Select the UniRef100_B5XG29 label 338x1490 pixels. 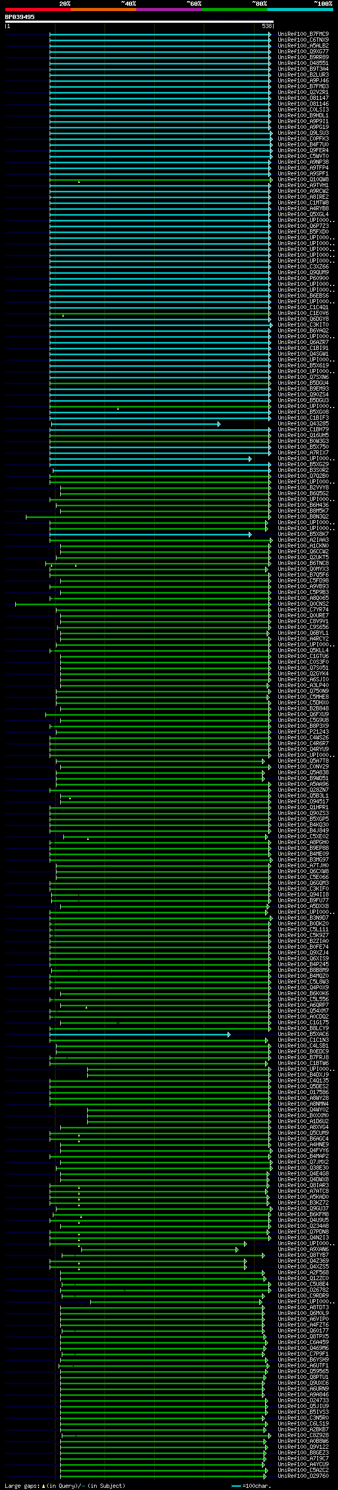[303, 465]
